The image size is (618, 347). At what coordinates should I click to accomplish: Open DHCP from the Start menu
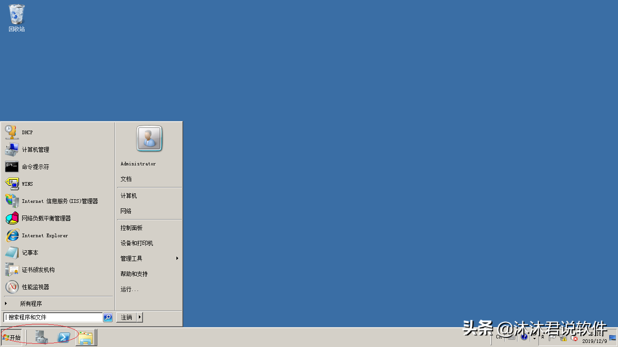[27, 132]
